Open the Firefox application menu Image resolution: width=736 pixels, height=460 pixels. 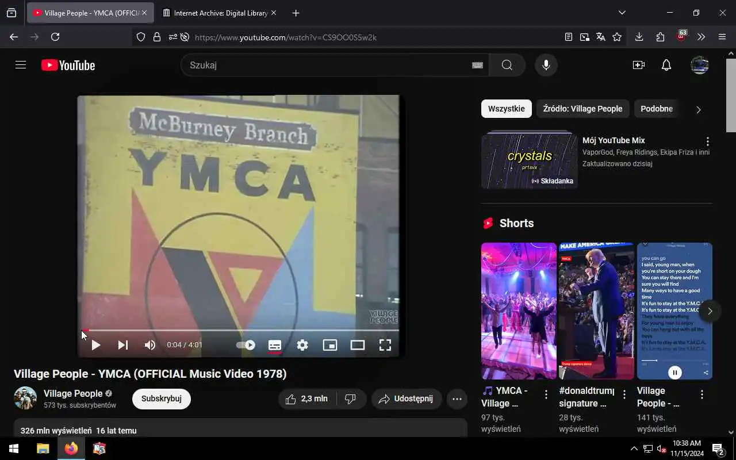(x=722, y=37)
